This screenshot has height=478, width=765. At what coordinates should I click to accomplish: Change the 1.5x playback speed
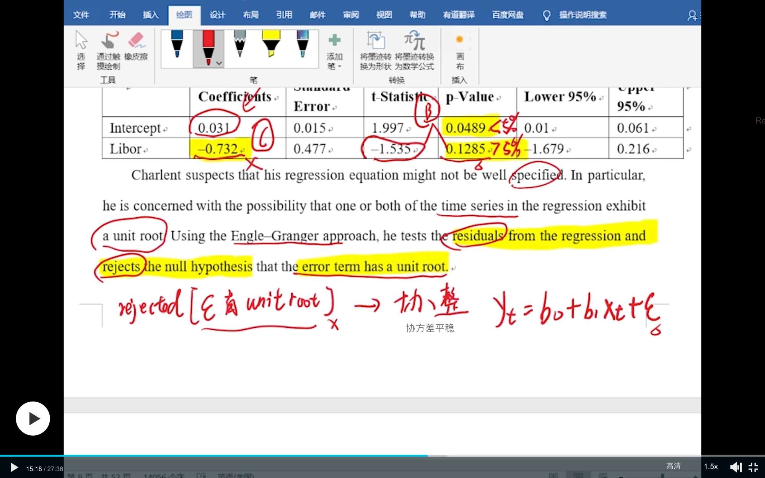711,467
